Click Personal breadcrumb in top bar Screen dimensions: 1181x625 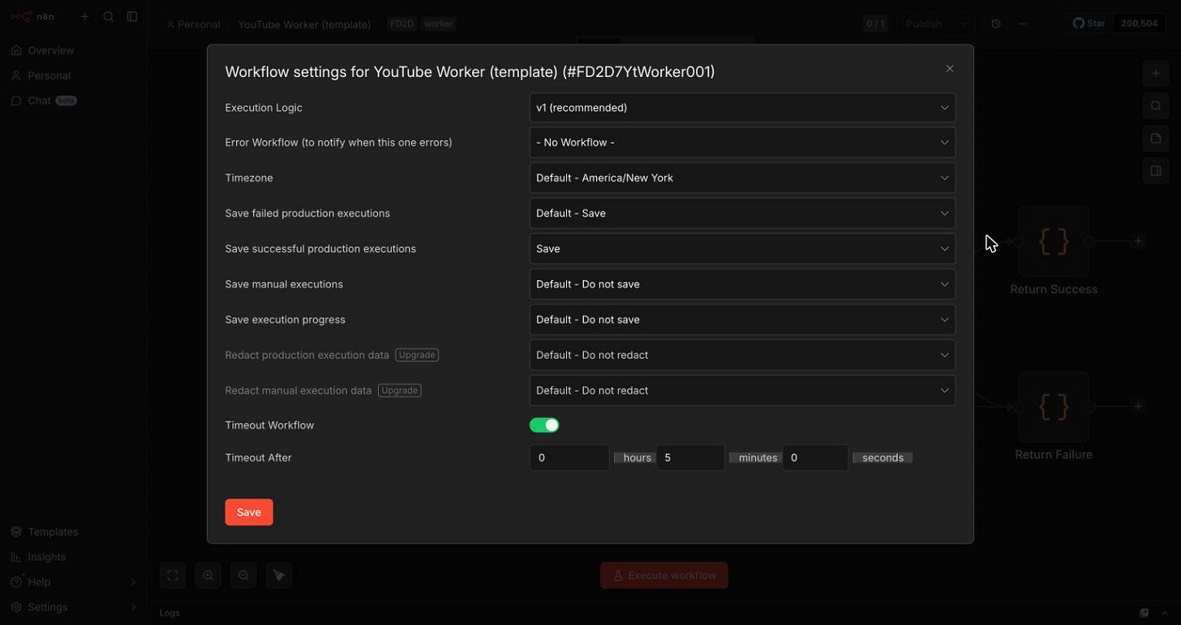click(x=193, y=24)
